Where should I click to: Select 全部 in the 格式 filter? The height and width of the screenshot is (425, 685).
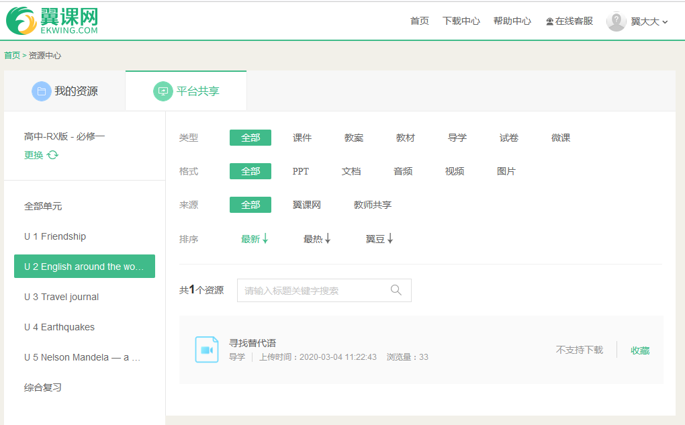(250, 171)
